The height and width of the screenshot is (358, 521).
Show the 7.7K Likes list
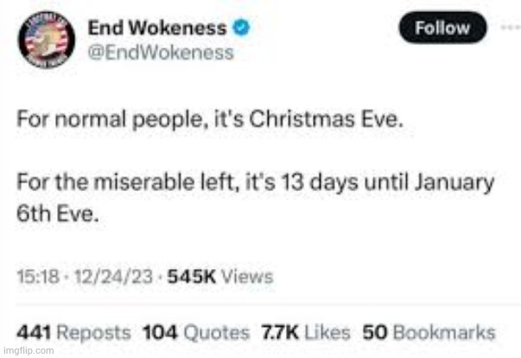[306, 332]
